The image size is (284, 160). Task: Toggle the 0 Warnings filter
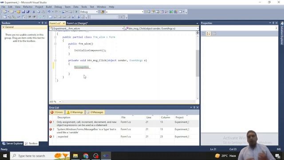75,112
